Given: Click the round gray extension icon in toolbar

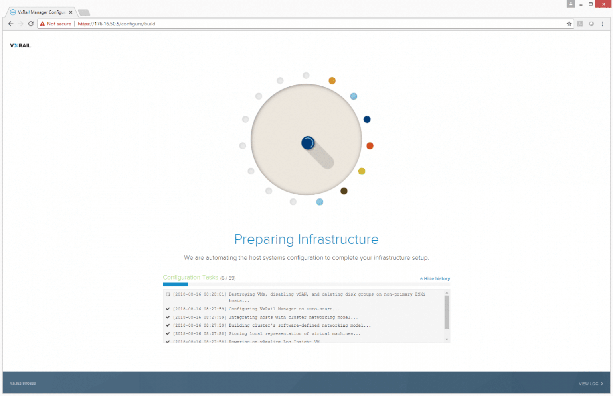Looking at the screenshot, I should point(591,24).
